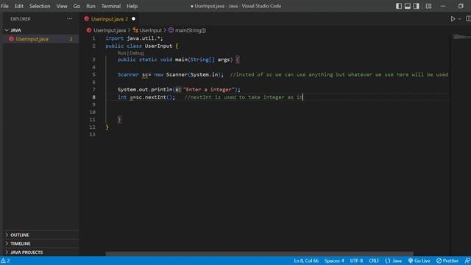
Task: Open the Edit menu
Action: coord(19,6)
